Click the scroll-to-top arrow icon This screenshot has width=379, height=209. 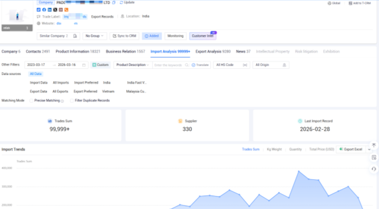374,145
